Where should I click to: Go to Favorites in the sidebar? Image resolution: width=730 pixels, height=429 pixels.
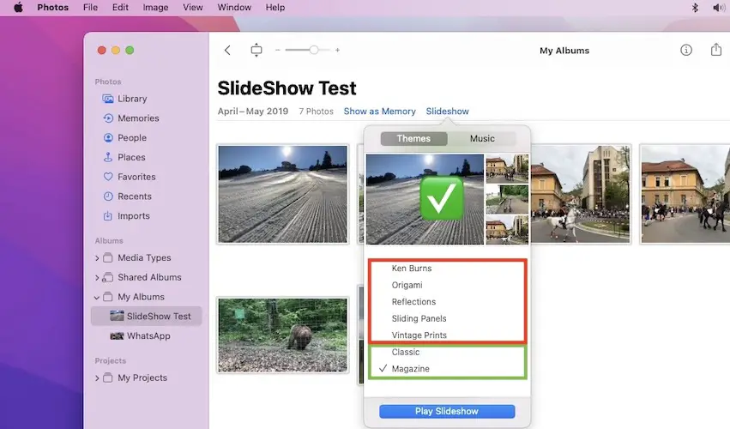(x=136, y=177)
